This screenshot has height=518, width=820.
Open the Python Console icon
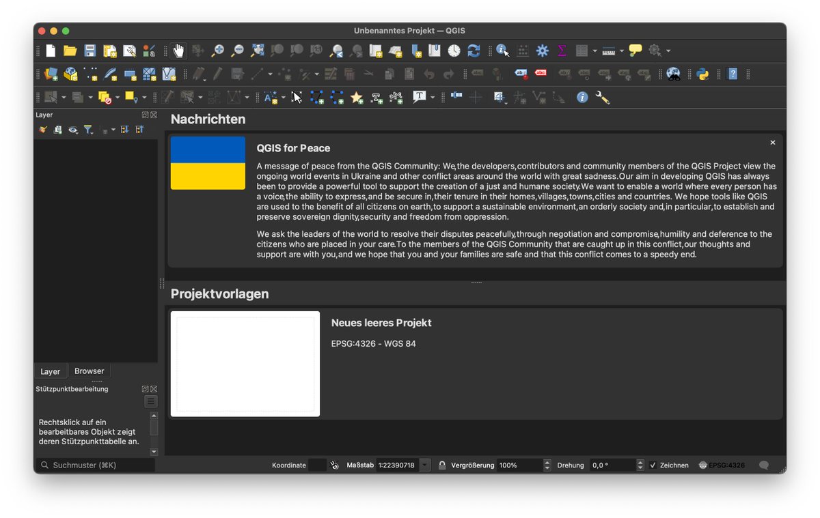(703, 74)
